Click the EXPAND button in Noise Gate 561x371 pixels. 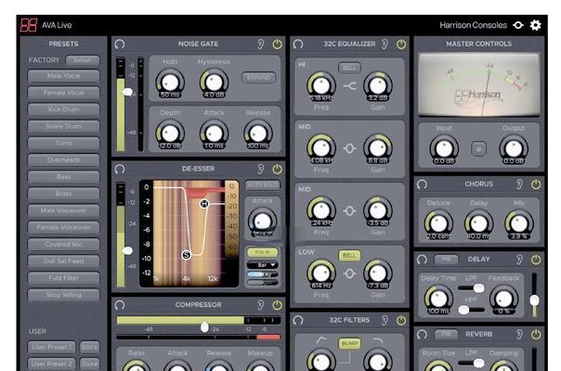point(259,78)
